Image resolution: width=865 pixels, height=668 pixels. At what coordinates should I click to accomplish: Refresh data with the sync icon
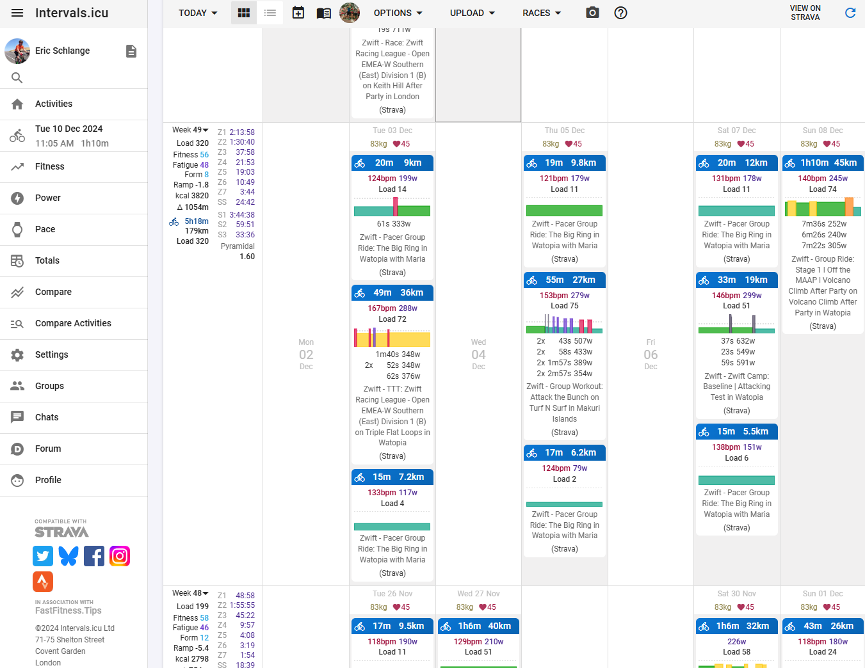850,12
